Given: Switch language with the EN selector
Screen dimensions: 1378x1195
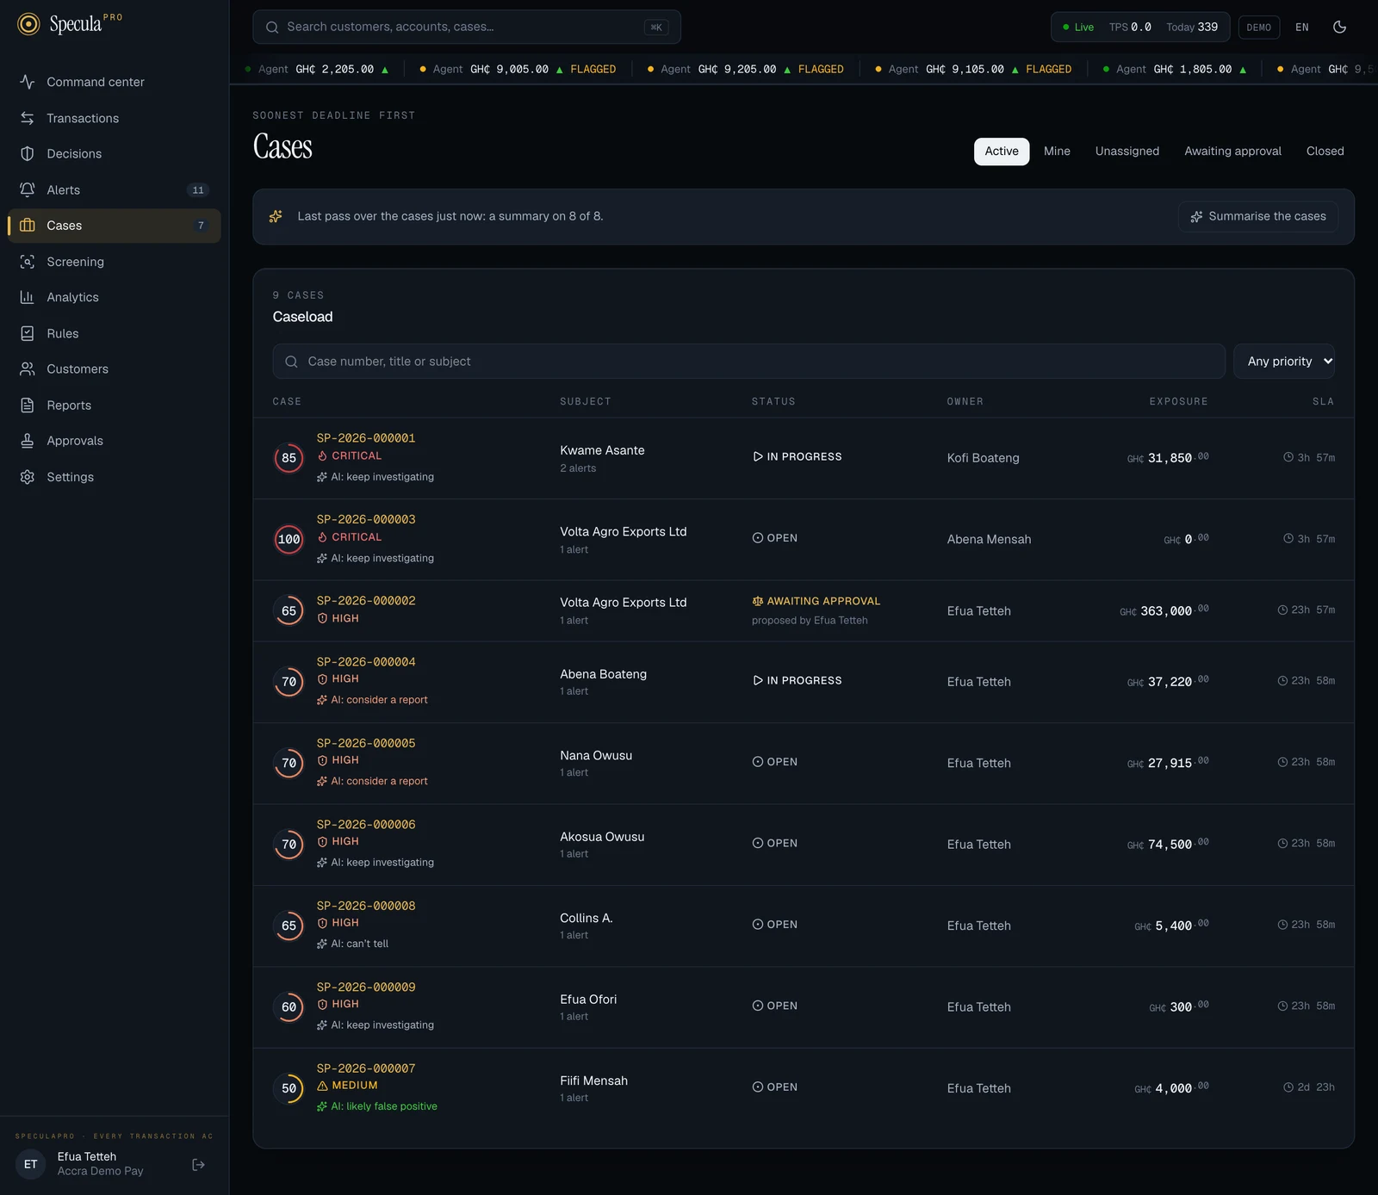Looking at the screenshot, I should tap(1302, 27).
